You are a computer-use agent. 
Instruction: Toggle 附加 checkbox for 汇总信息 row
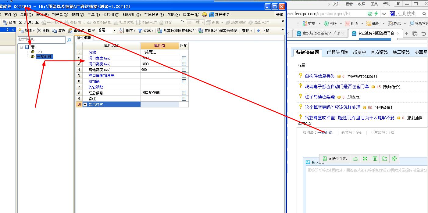(184, 93)
